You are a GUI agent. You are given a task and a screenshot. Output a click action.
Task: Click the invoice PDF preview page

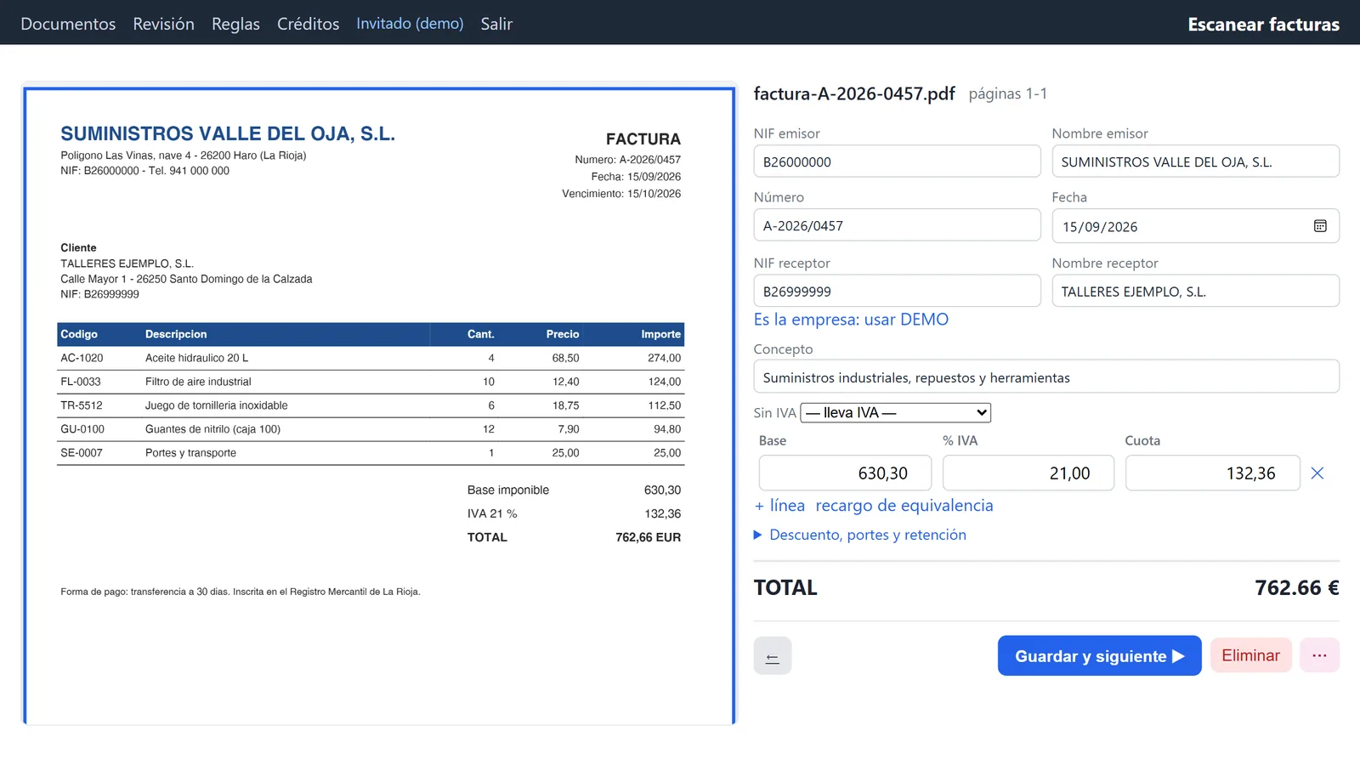click(379, 405)
